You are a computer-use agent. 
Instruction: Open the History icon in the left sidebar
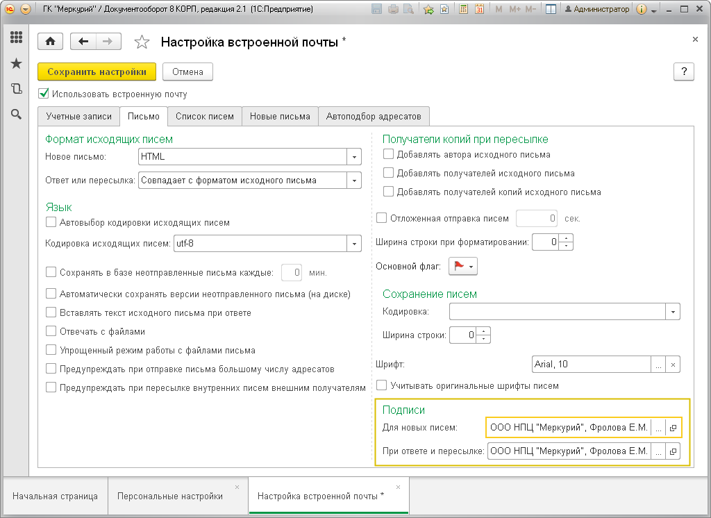pyautogui.click(x=17, y=88)
